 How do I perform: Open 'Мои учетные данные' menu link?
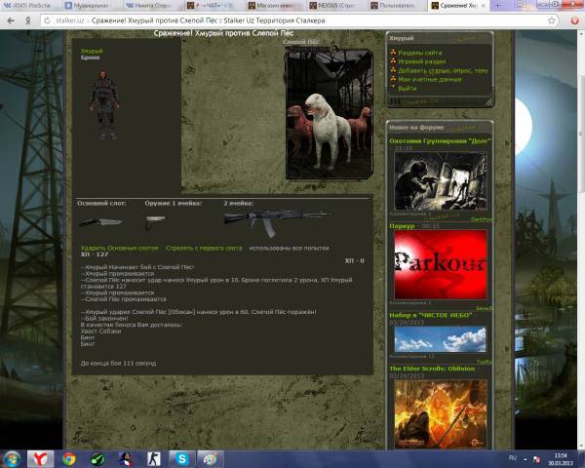430,79
